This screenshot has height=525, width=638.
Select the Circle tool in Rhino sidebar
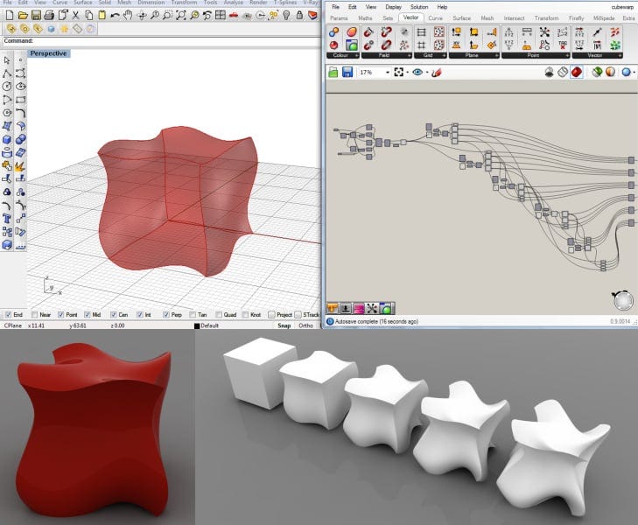pos(7,87)
